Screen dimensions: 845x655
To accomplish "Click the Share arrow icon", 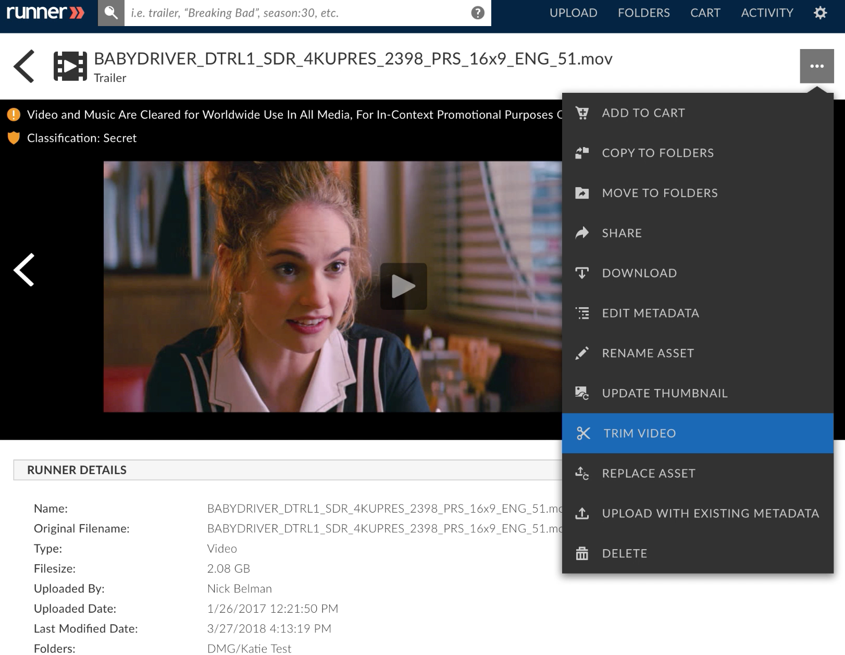I will point(582,233).
